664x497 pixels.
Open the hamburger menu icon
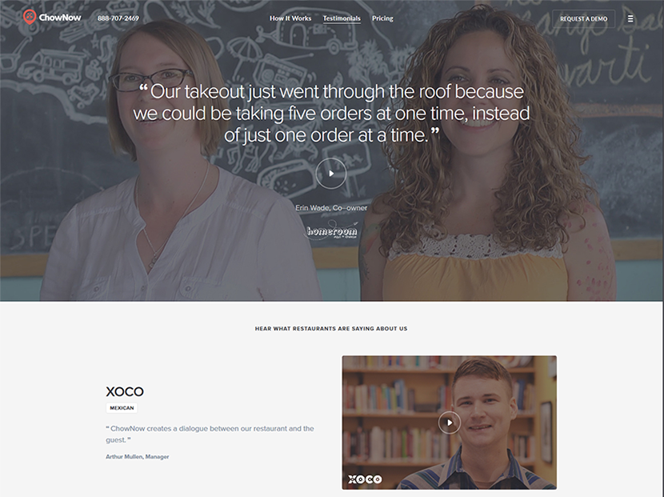tap(630, 18)
